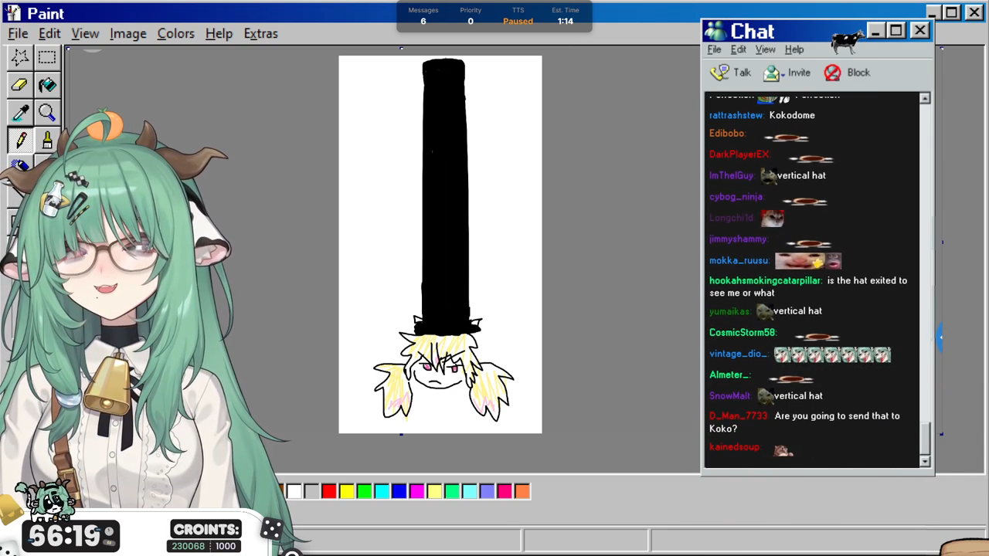Close the Paint window
The height and width of the screenshot is (556, 989).
974,12
